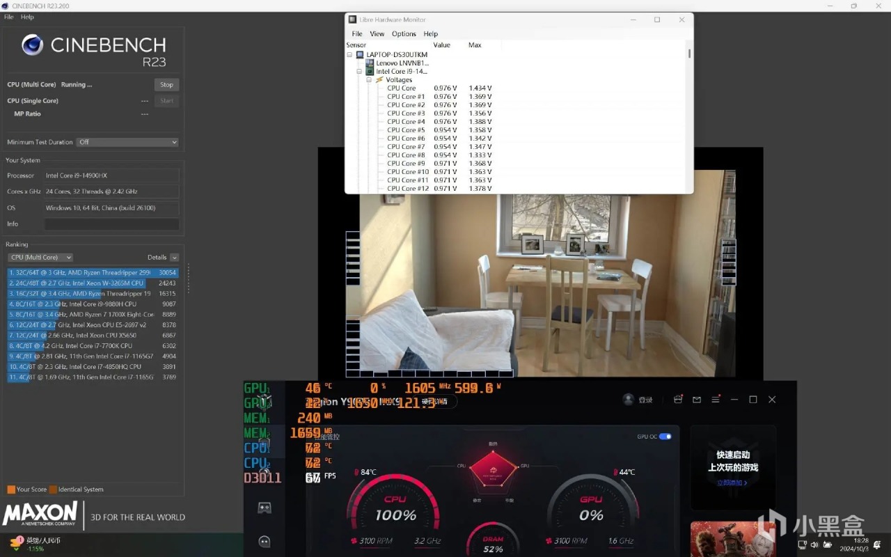Stop the Cinebench CPU Multi Core test

click(x=166, y=85)
